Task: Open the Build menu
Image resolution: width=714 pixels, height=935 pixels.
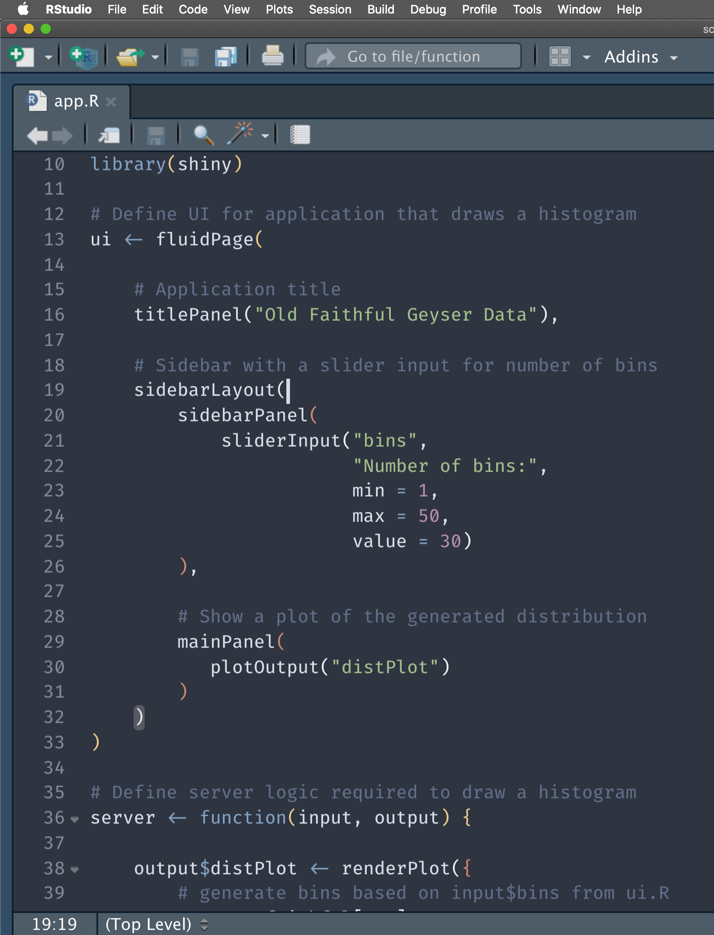Action: pos(380,9)
